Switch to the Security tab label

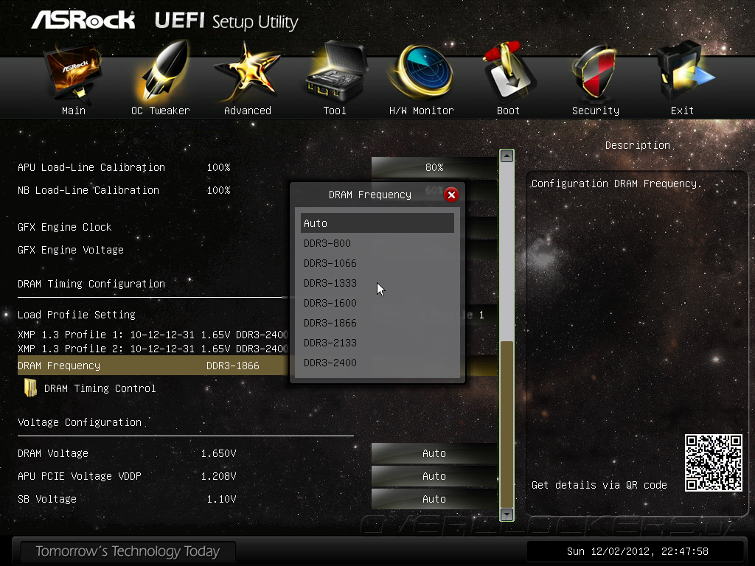[596, 111]
